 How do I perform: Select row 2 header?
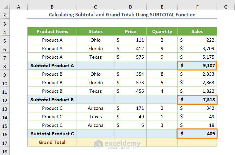(x=5, y=15)
